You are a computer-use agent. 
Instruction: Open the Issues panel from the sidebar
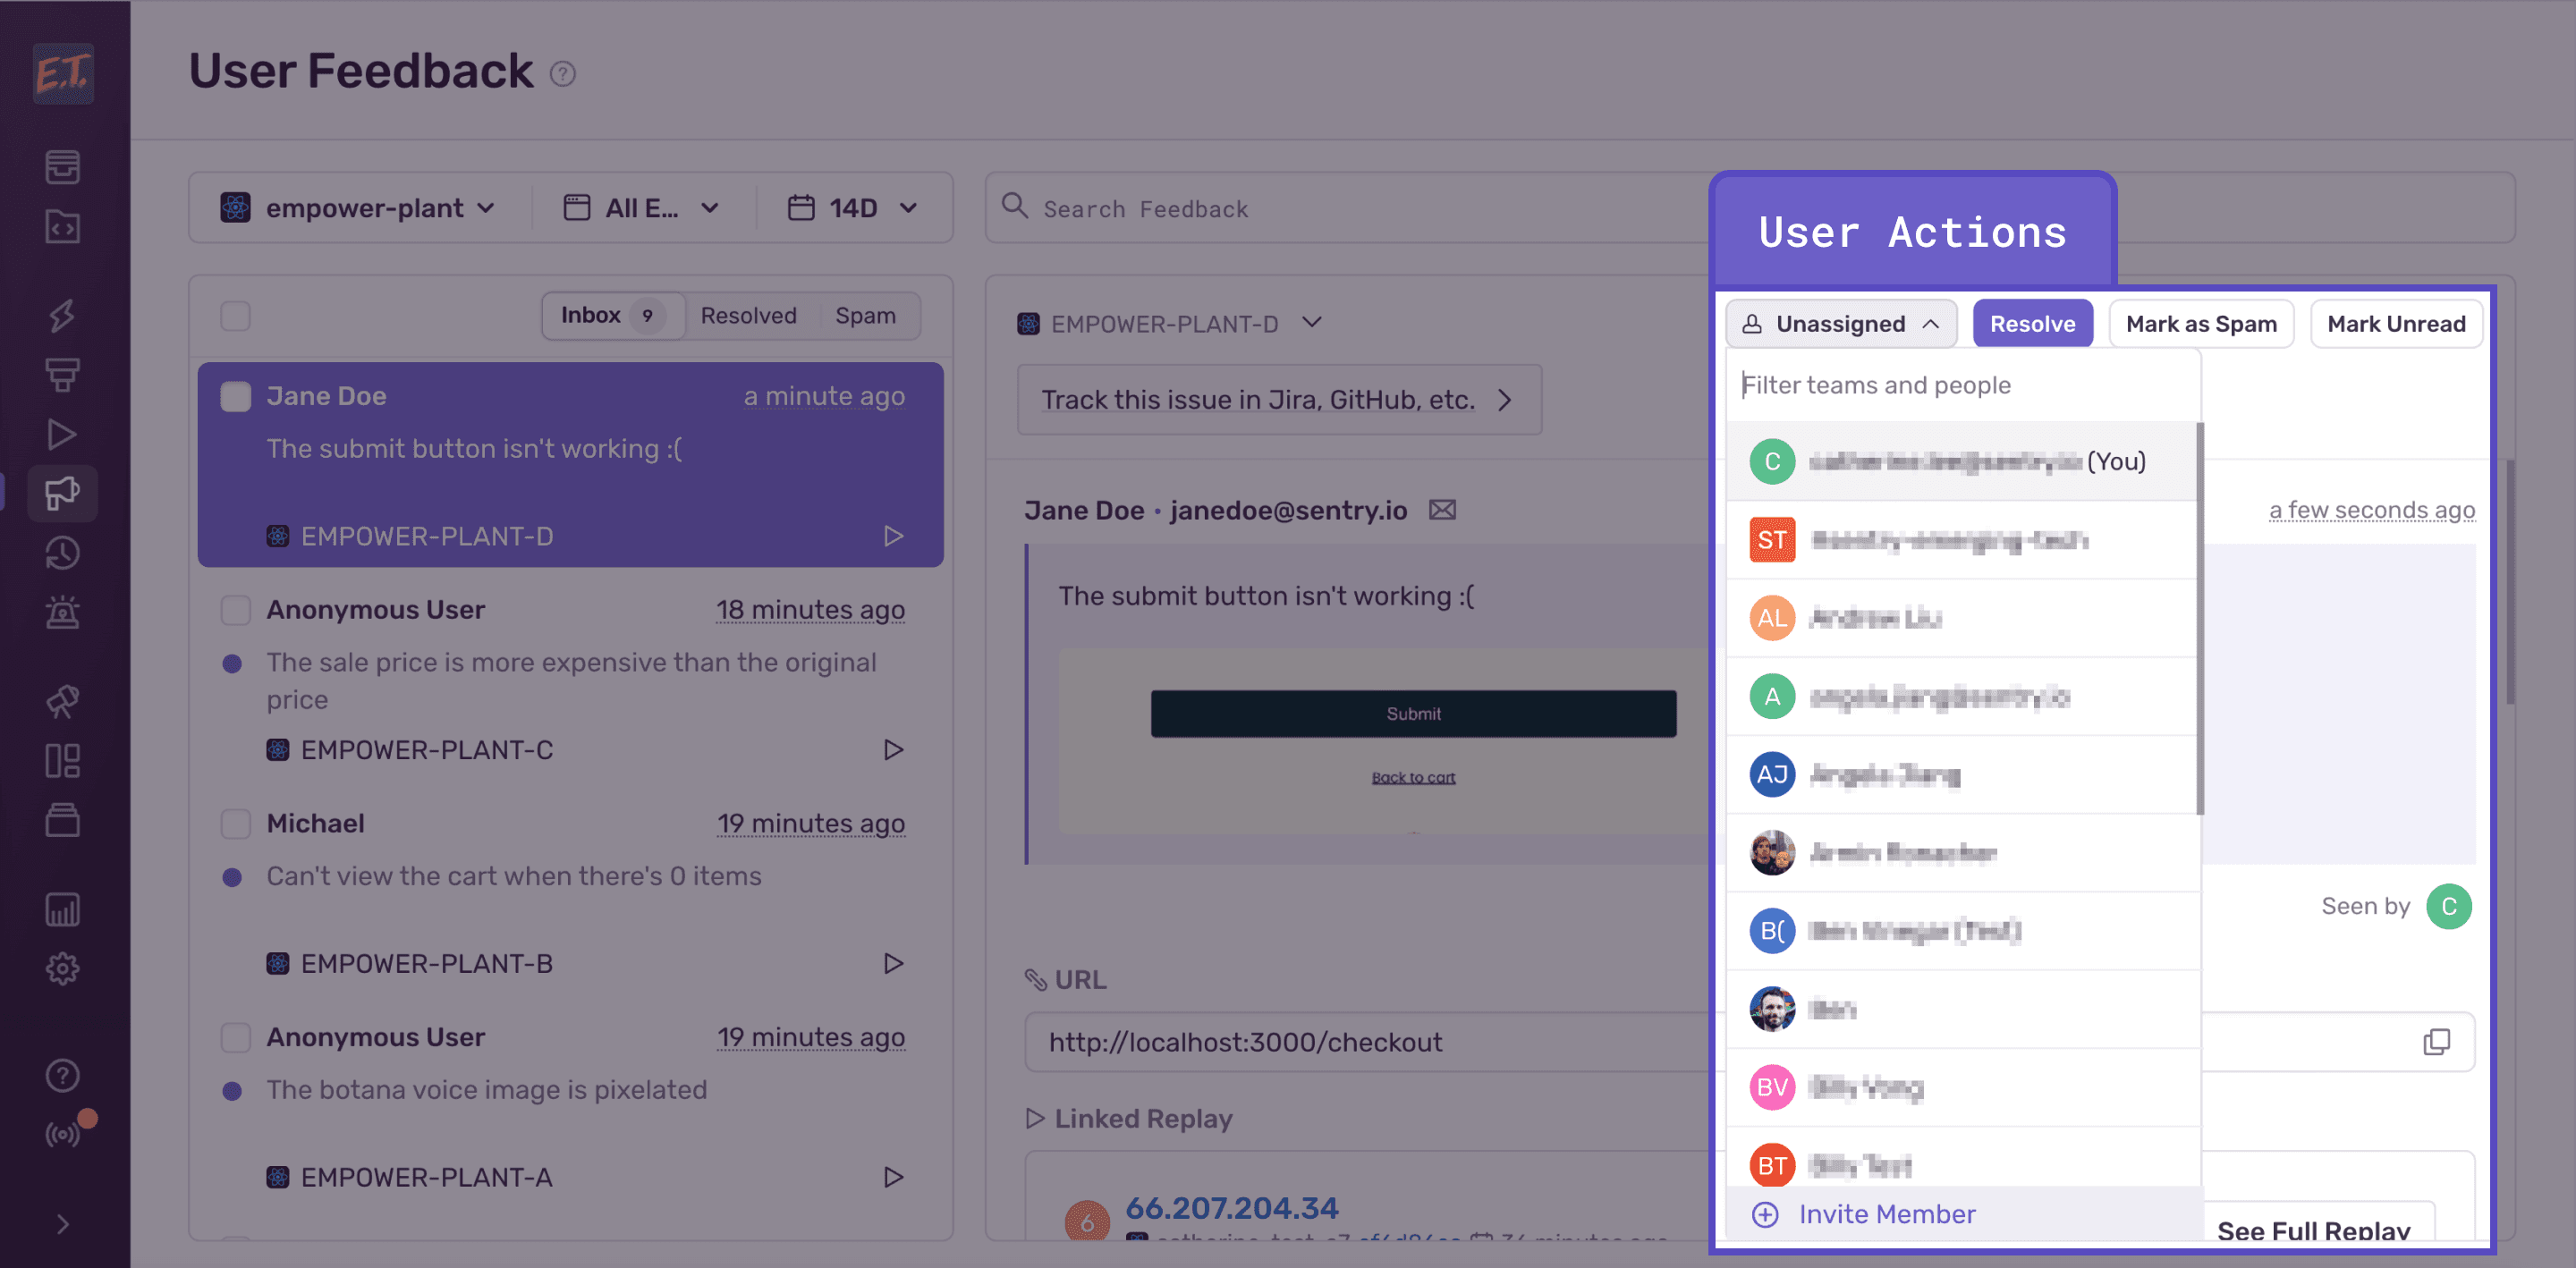point(62,166)
